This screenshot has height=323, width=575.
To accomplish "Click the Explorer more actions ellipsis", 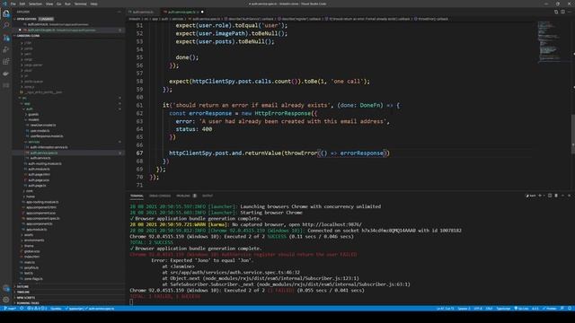I will (119, 12).
